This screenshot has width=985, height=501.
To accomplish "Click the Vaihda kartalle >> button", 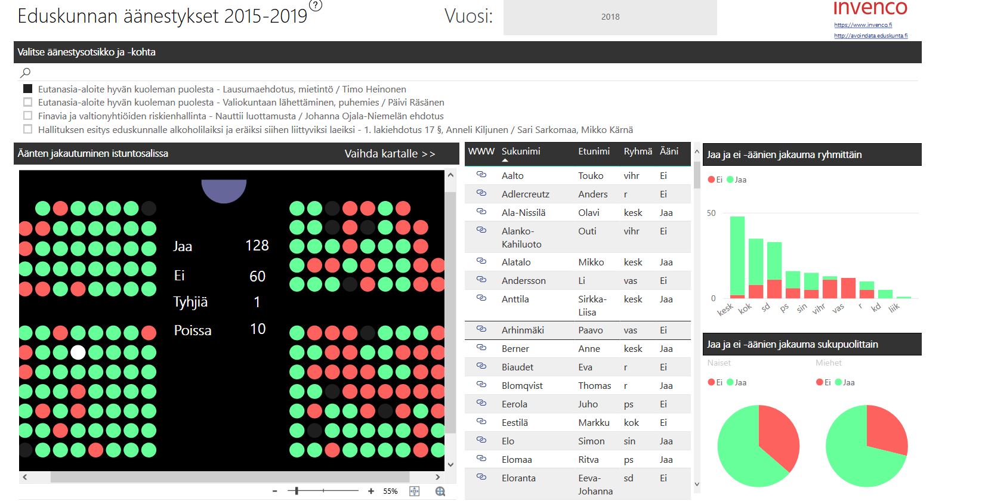I will 390,154.
